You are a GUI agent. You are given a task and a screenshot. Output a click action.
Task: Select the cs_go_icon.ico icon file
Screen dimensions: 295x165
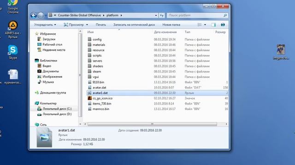click(89, 98)
